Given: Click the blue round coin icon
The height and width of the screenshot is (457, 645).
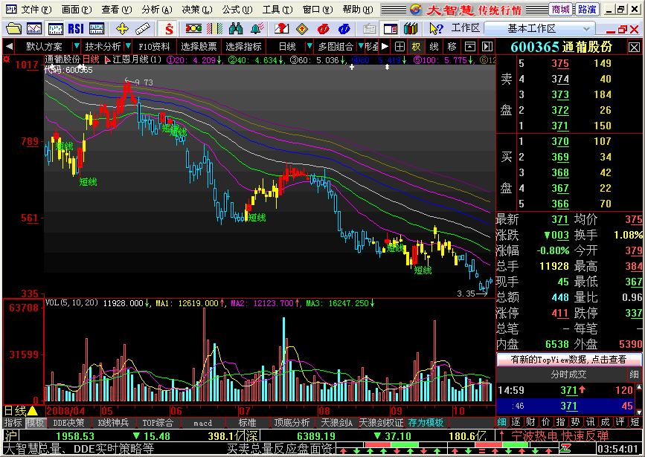Looking at the screenshot, I should pyautogui.click(x=344, y=28).
